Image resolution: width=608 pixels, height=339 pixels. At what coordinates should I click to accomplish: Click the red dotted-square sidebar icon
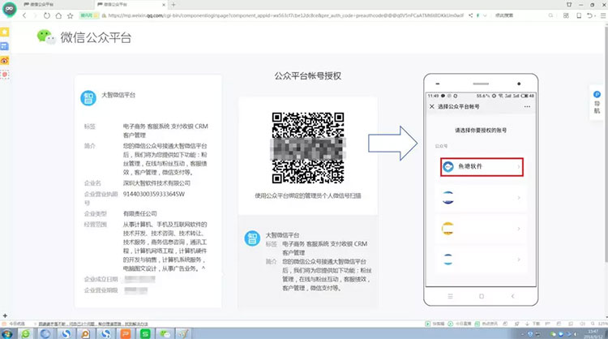click(5, 74)
